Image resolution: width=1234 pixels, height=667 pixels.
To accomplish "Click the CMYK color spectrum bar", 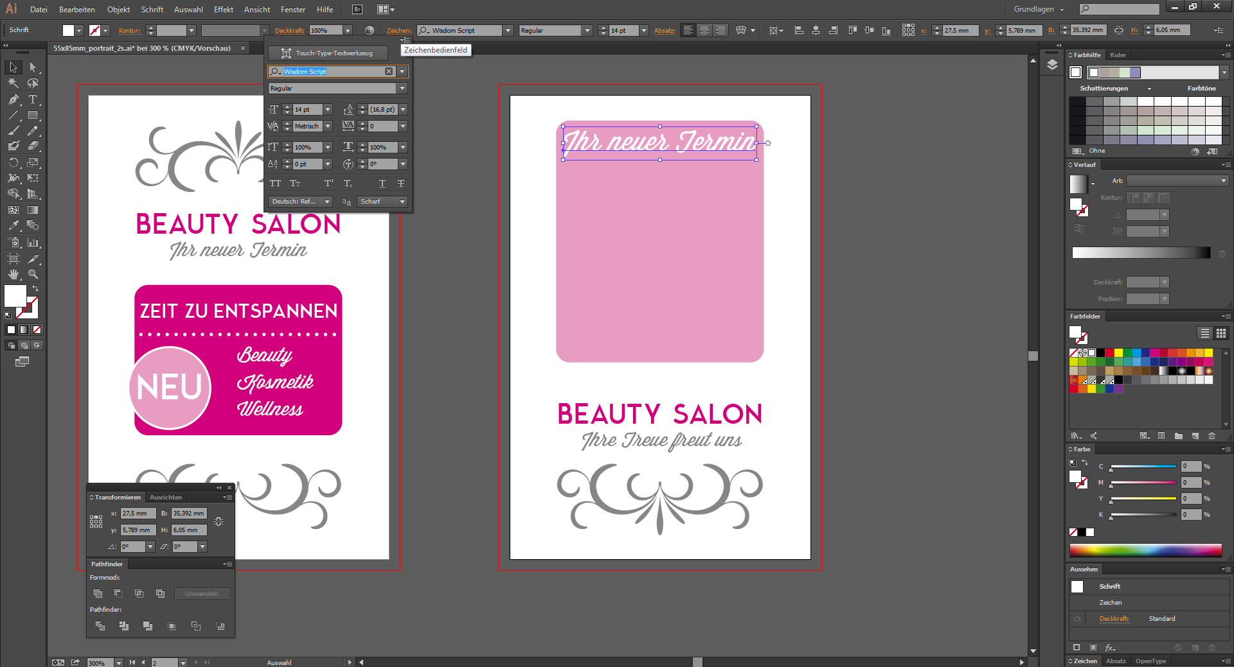I will (1145, 550).
